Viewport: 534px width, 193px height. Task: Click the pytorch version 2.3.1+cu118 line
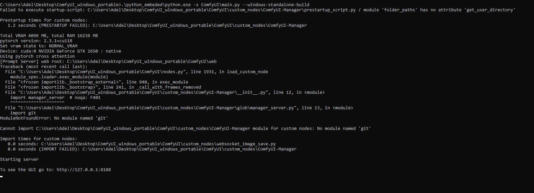click(x=36, y=41)
